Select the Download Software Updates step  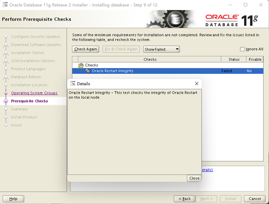pyautogui.click(x=36, y=45)
